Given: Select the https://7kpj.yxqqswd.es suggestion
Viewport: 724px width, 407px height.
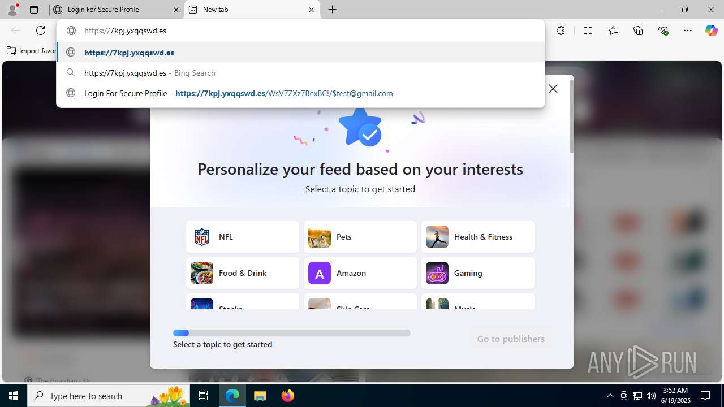Looking at the screenshot, I should point(300,52).
